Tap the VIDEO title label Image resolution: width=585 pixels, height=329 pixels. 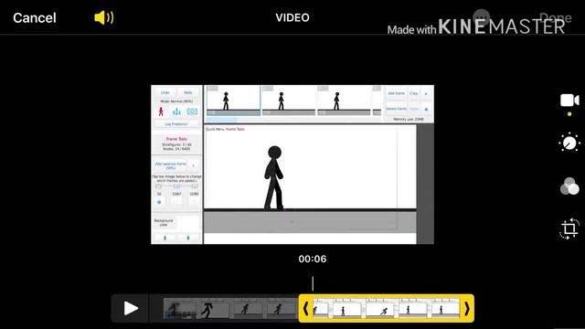[x=292, y=17]
